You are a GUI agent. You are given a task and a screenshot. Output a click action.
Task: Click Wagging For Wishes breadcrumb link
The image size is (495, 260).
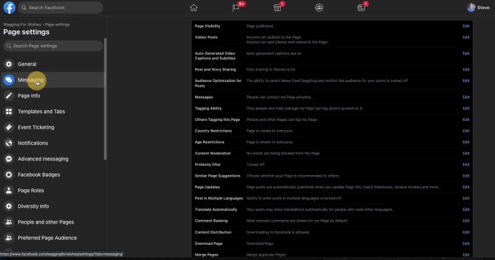coord(22,24)
